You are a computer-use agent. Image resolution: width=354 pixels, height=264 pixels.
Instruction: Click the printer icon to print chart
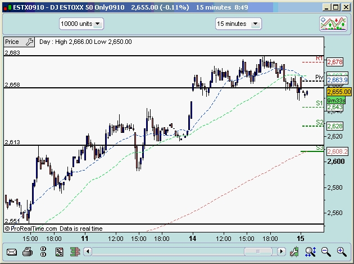(x=28, y=252)
